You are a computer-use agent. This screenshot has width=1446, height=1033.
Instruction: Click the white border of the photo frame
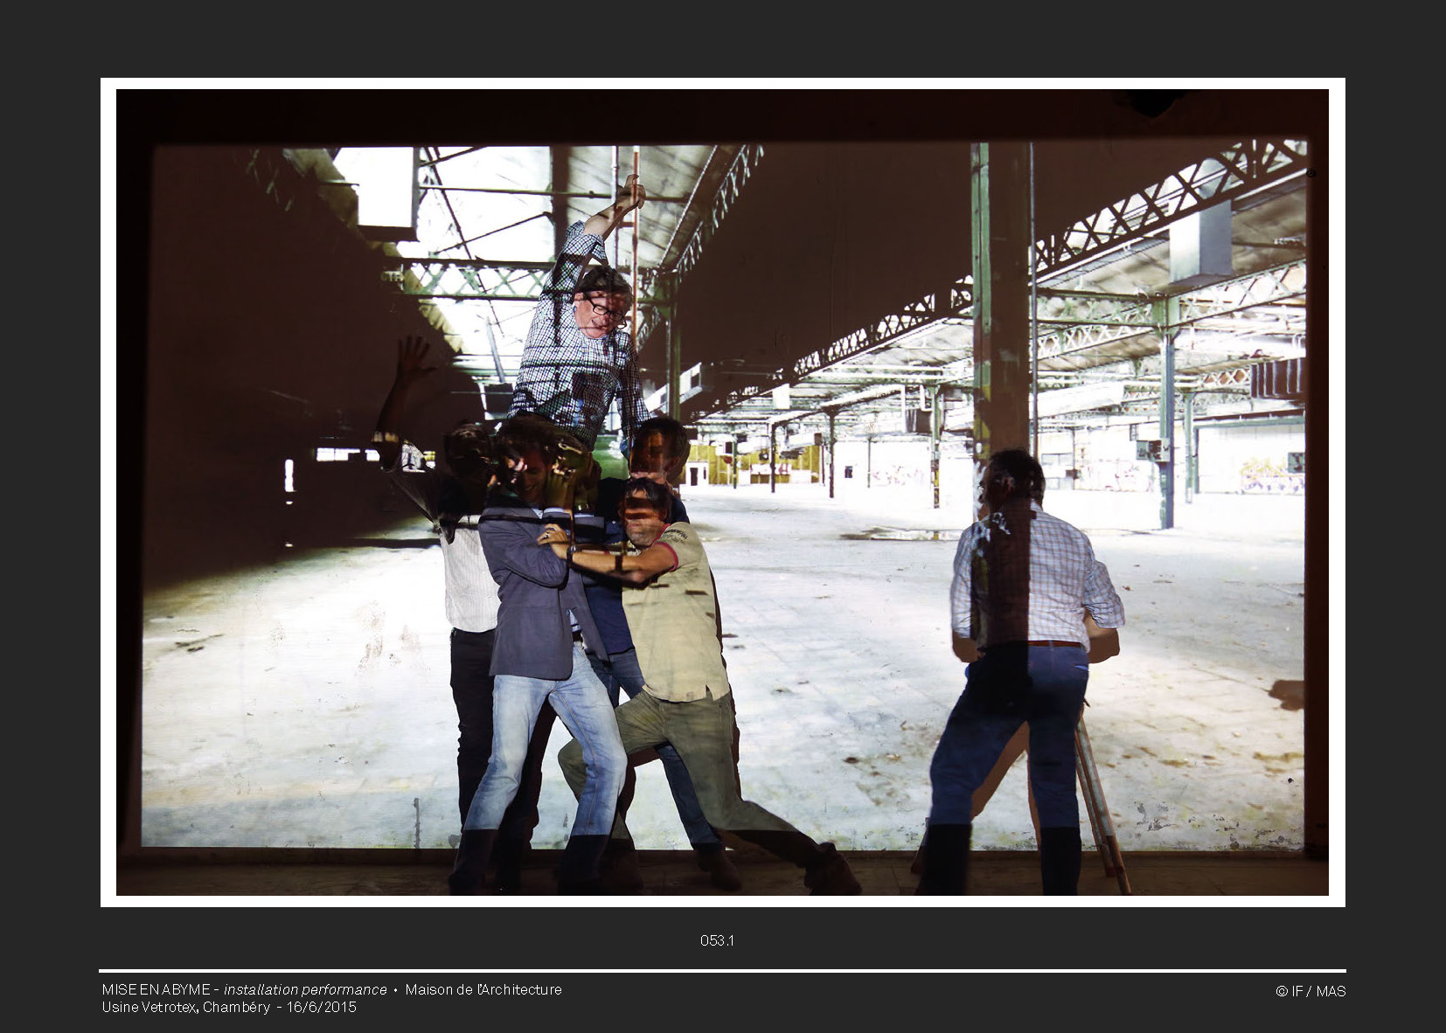coord(108,489)
